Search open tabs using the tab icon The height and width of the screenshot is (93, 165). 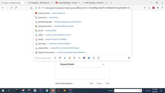tap(94, 58)
